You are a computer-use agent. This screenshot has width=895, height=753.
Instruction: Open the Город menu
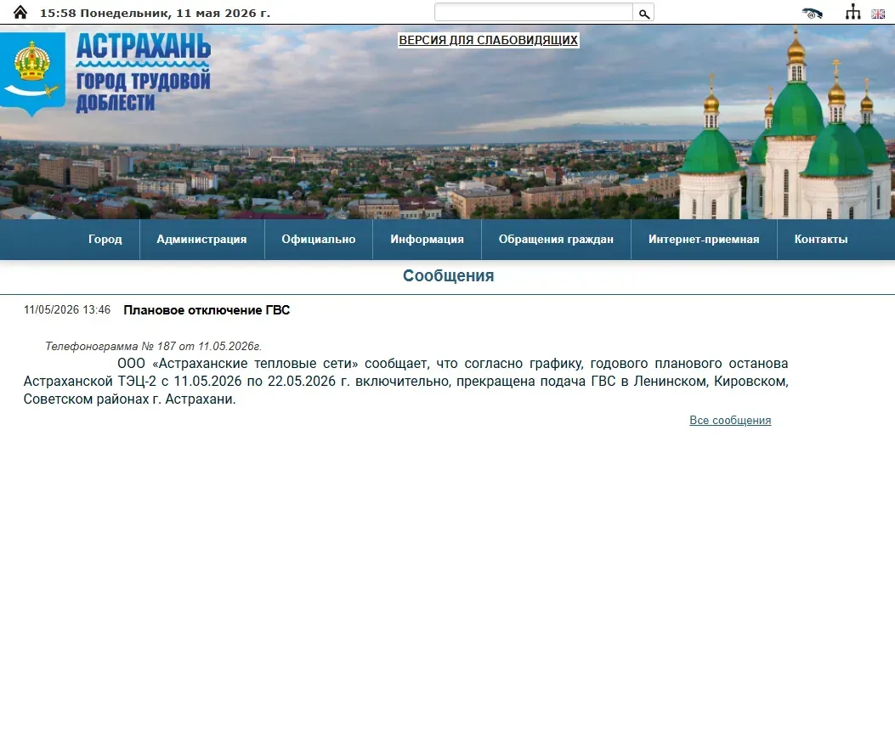pos(105,239)
